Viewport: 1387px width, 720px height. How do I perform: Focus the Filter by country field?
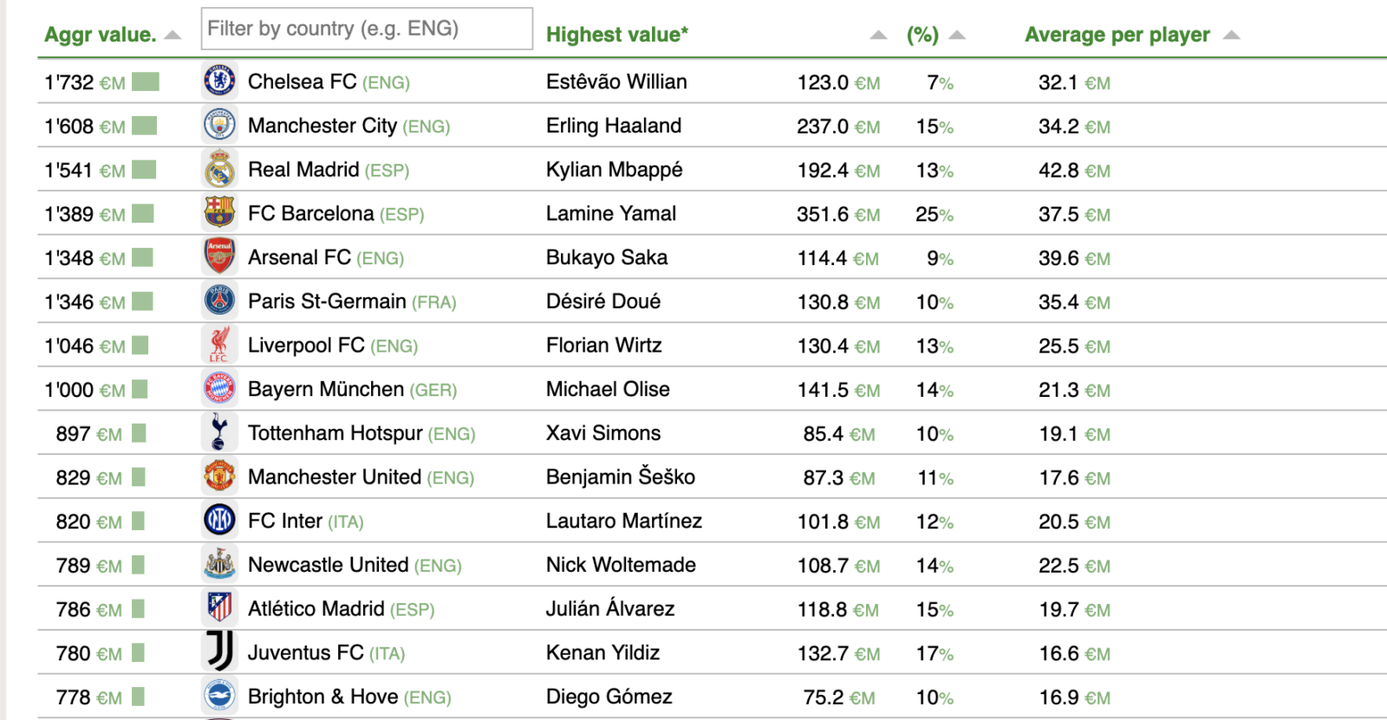[x=366, y=29]
